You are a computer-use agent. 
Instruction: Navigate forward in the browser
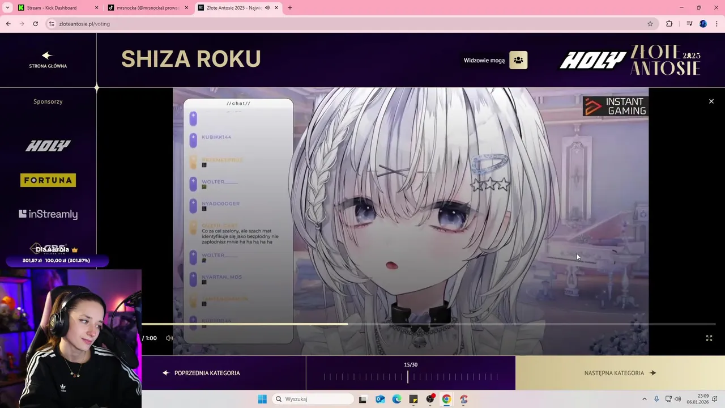tap(22, 24)
